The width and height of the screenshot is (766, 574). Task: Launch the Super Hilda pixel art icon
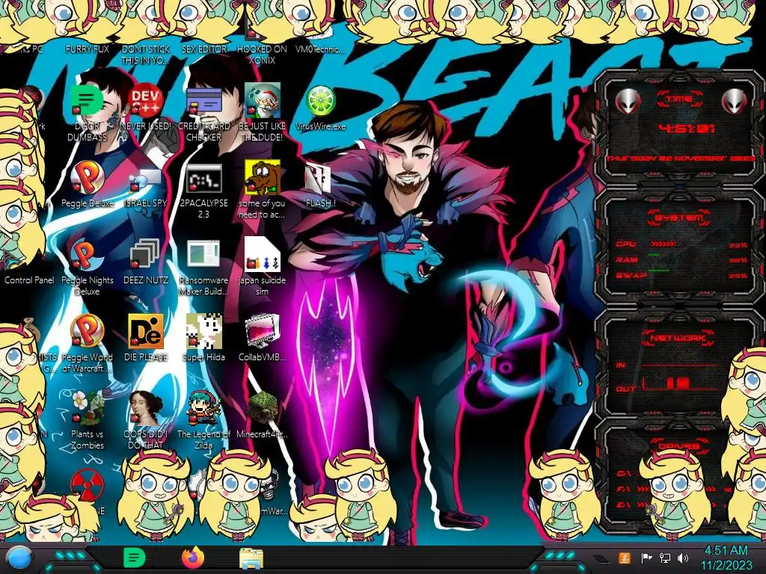pos(203,331)
